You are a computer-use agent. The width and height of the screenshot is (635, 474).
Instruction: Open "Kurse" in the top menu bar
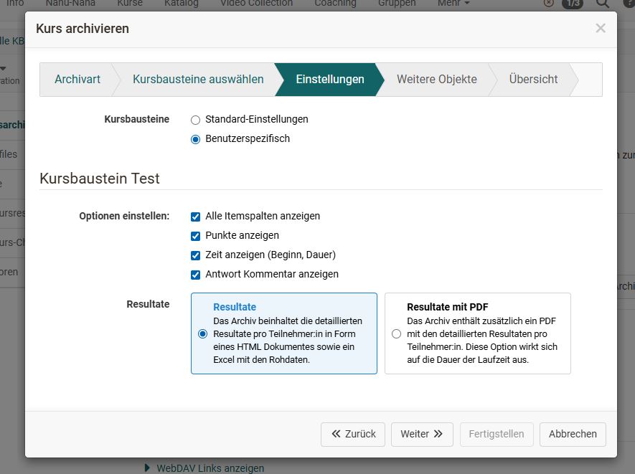point(129,4)
